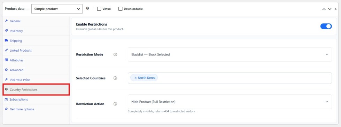
Task: Click the Restriction Action info icon
Action: pos(115,104)
